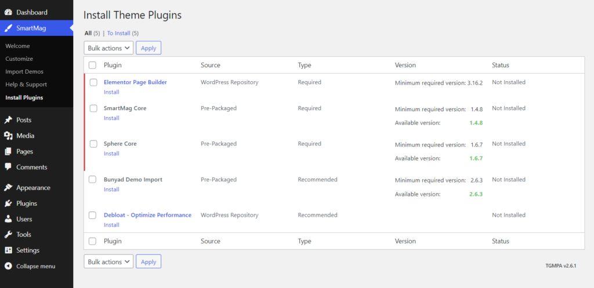Open the Settings menu label

[28, 250]
